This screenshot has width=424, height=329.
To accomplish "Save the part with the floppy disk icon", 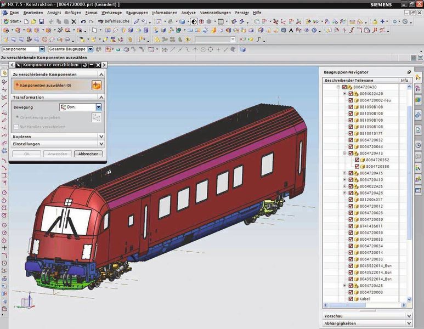I will tap(41, 21).
